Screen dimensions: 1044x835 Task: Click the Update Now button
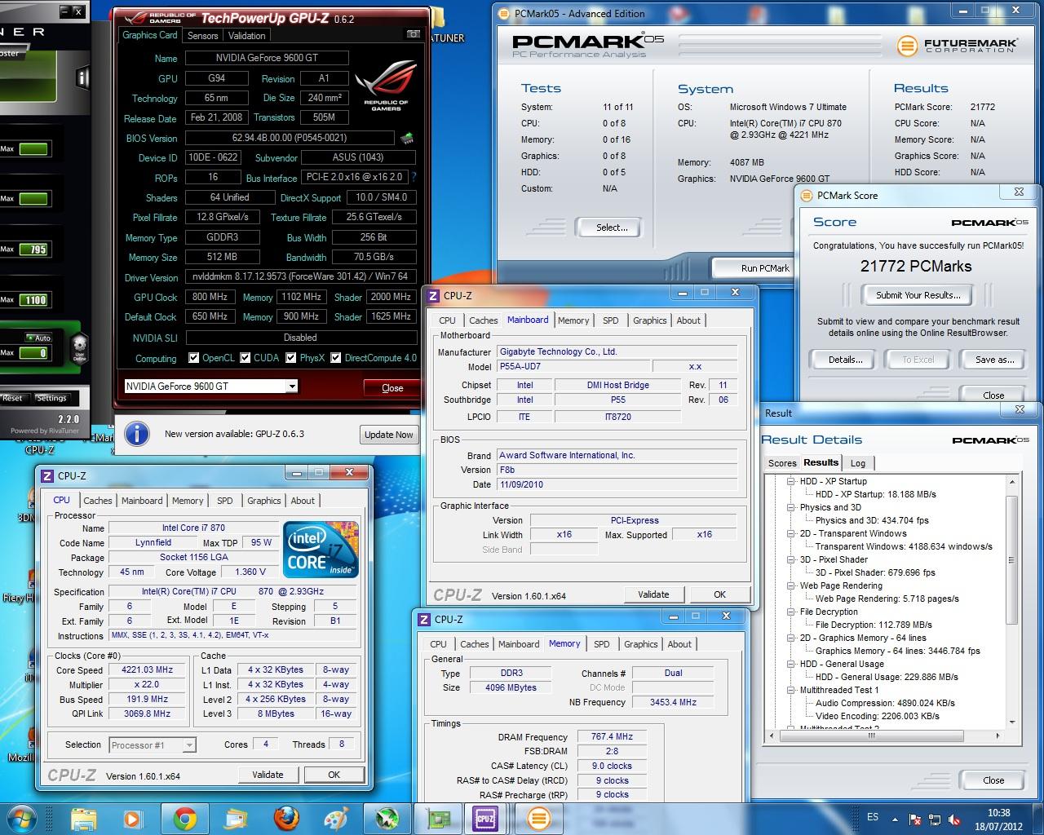(388, 435)
